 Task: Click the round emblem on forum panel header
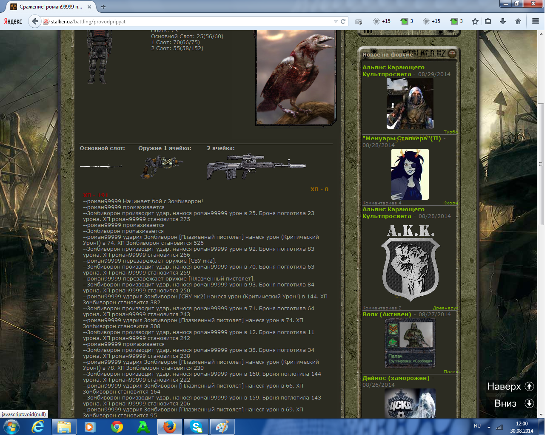click(452, 54)
